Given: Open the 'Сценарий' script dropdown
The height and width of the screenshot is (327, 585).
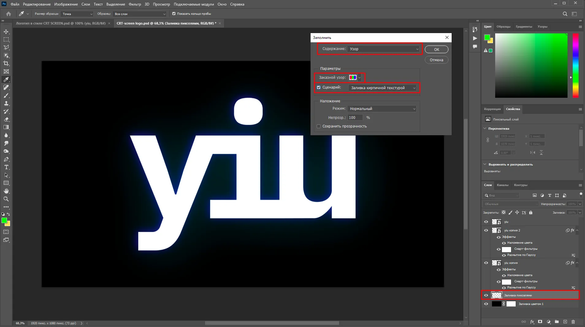Looking at the screenshot, I should click(383, 88).
